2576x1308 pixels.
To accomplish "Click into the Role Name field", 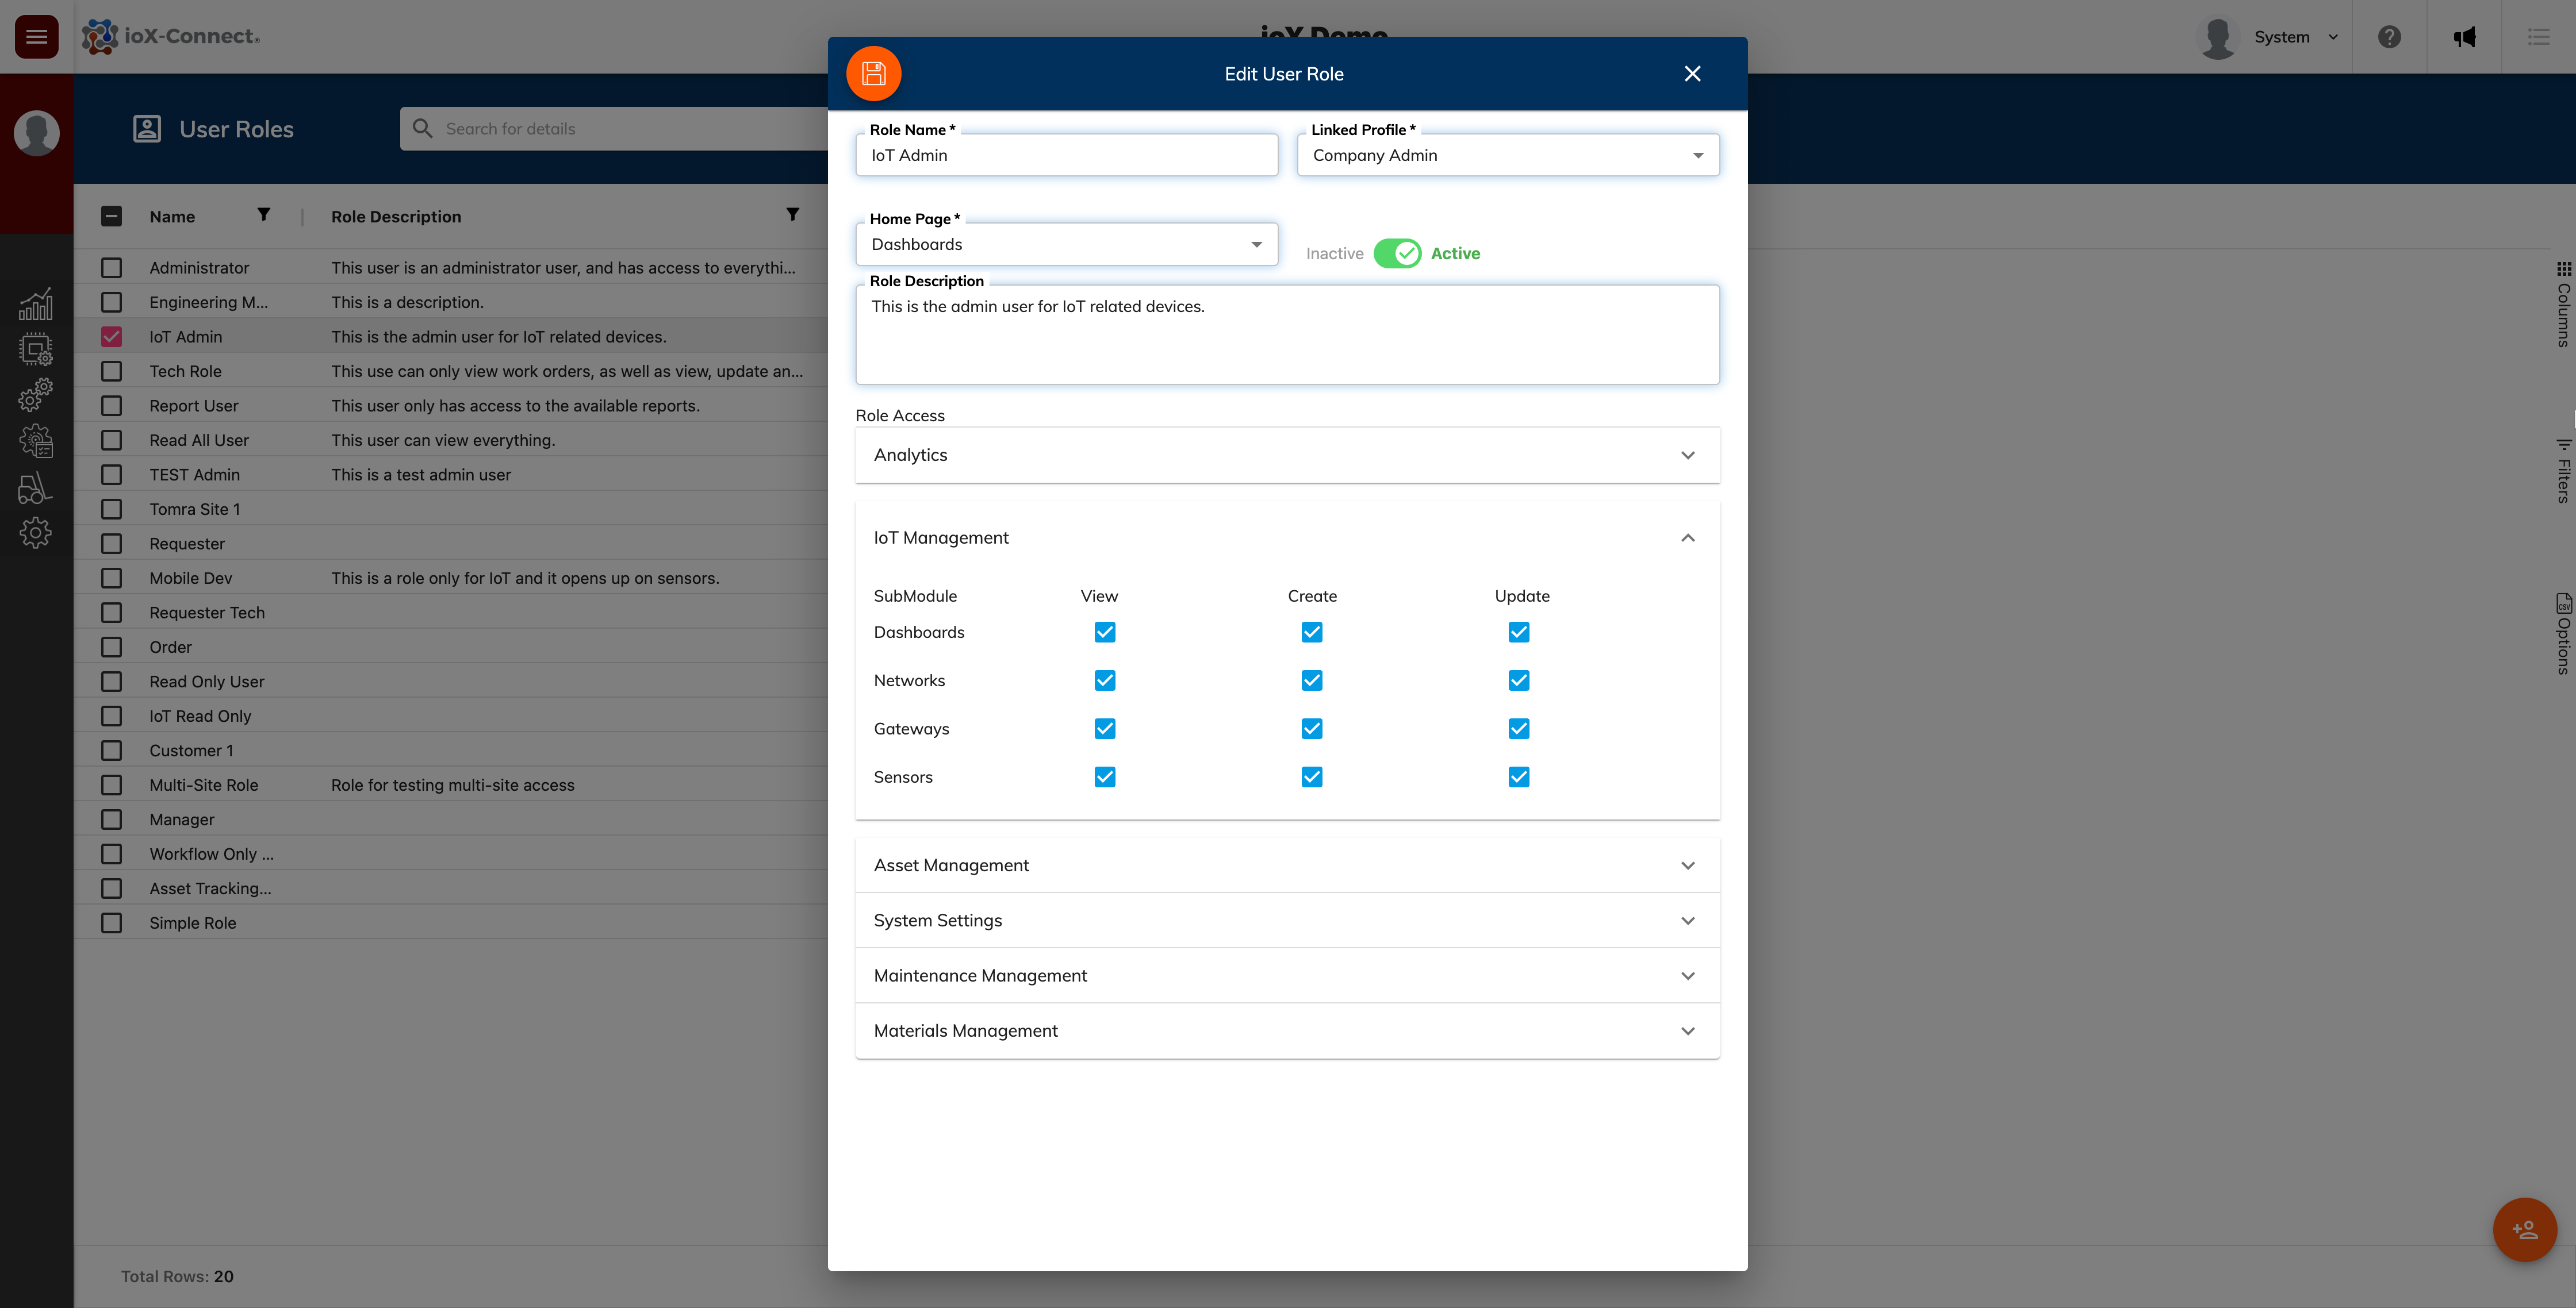I will point(1066,156).
